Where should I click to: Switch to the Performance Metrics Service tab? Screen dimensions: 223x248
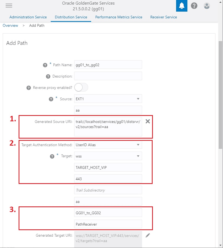coord(119,17)
